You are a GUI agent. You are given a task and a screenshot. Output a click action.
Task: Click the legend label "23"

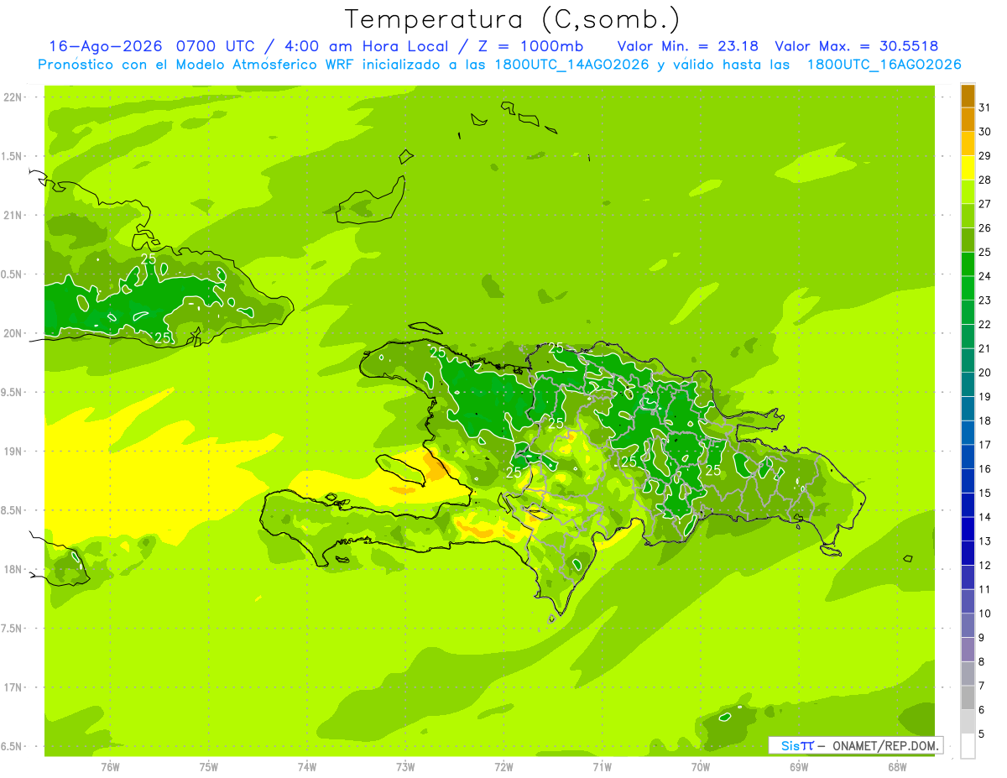click(984, 300)
